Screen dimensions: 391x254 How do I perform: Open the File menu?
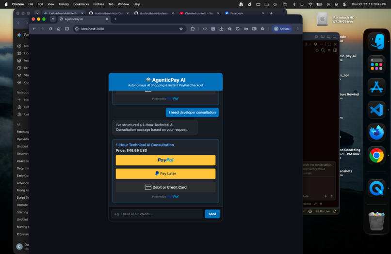(31, 4)
